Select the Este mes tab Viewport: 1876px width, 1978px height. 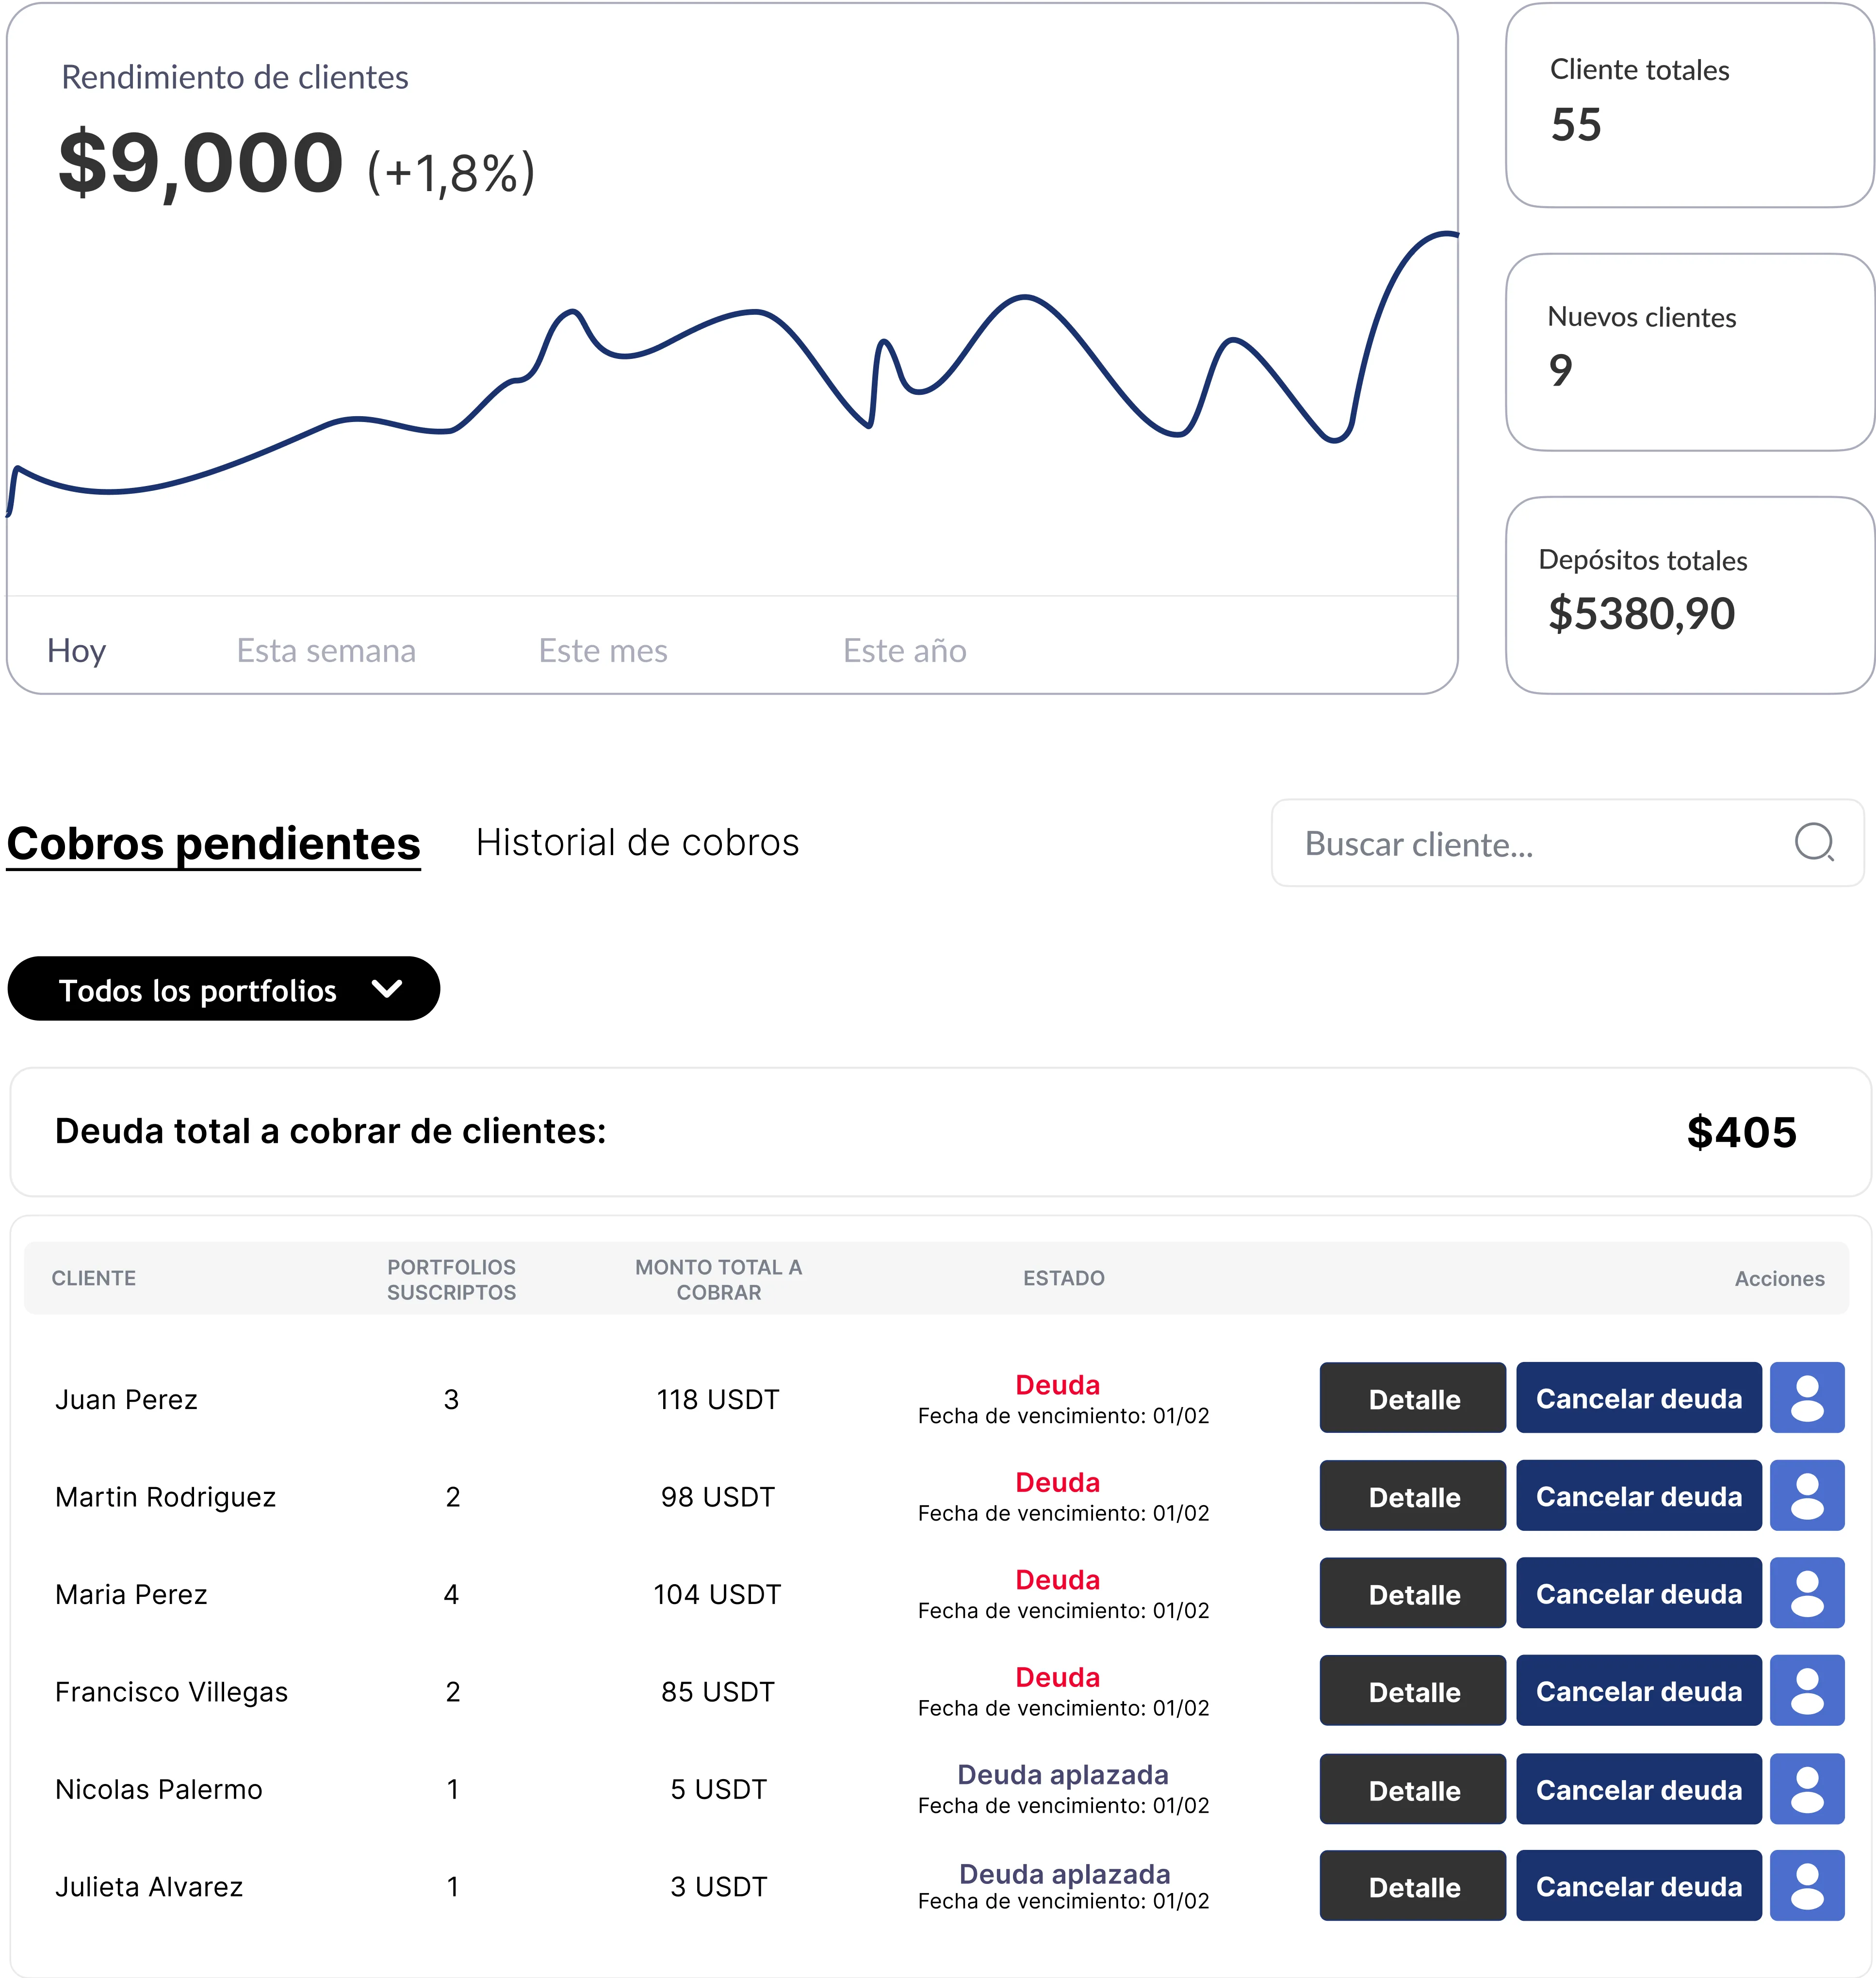point(603,651)
